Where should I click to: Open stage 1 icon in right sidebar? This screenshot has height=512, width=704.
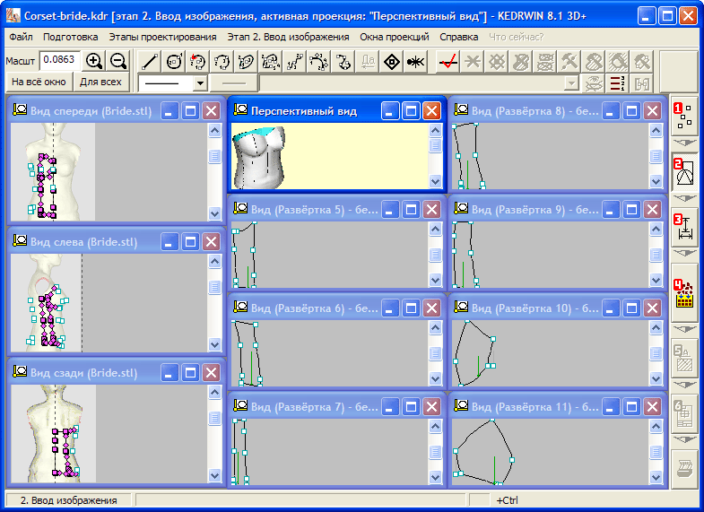(685, 114)
